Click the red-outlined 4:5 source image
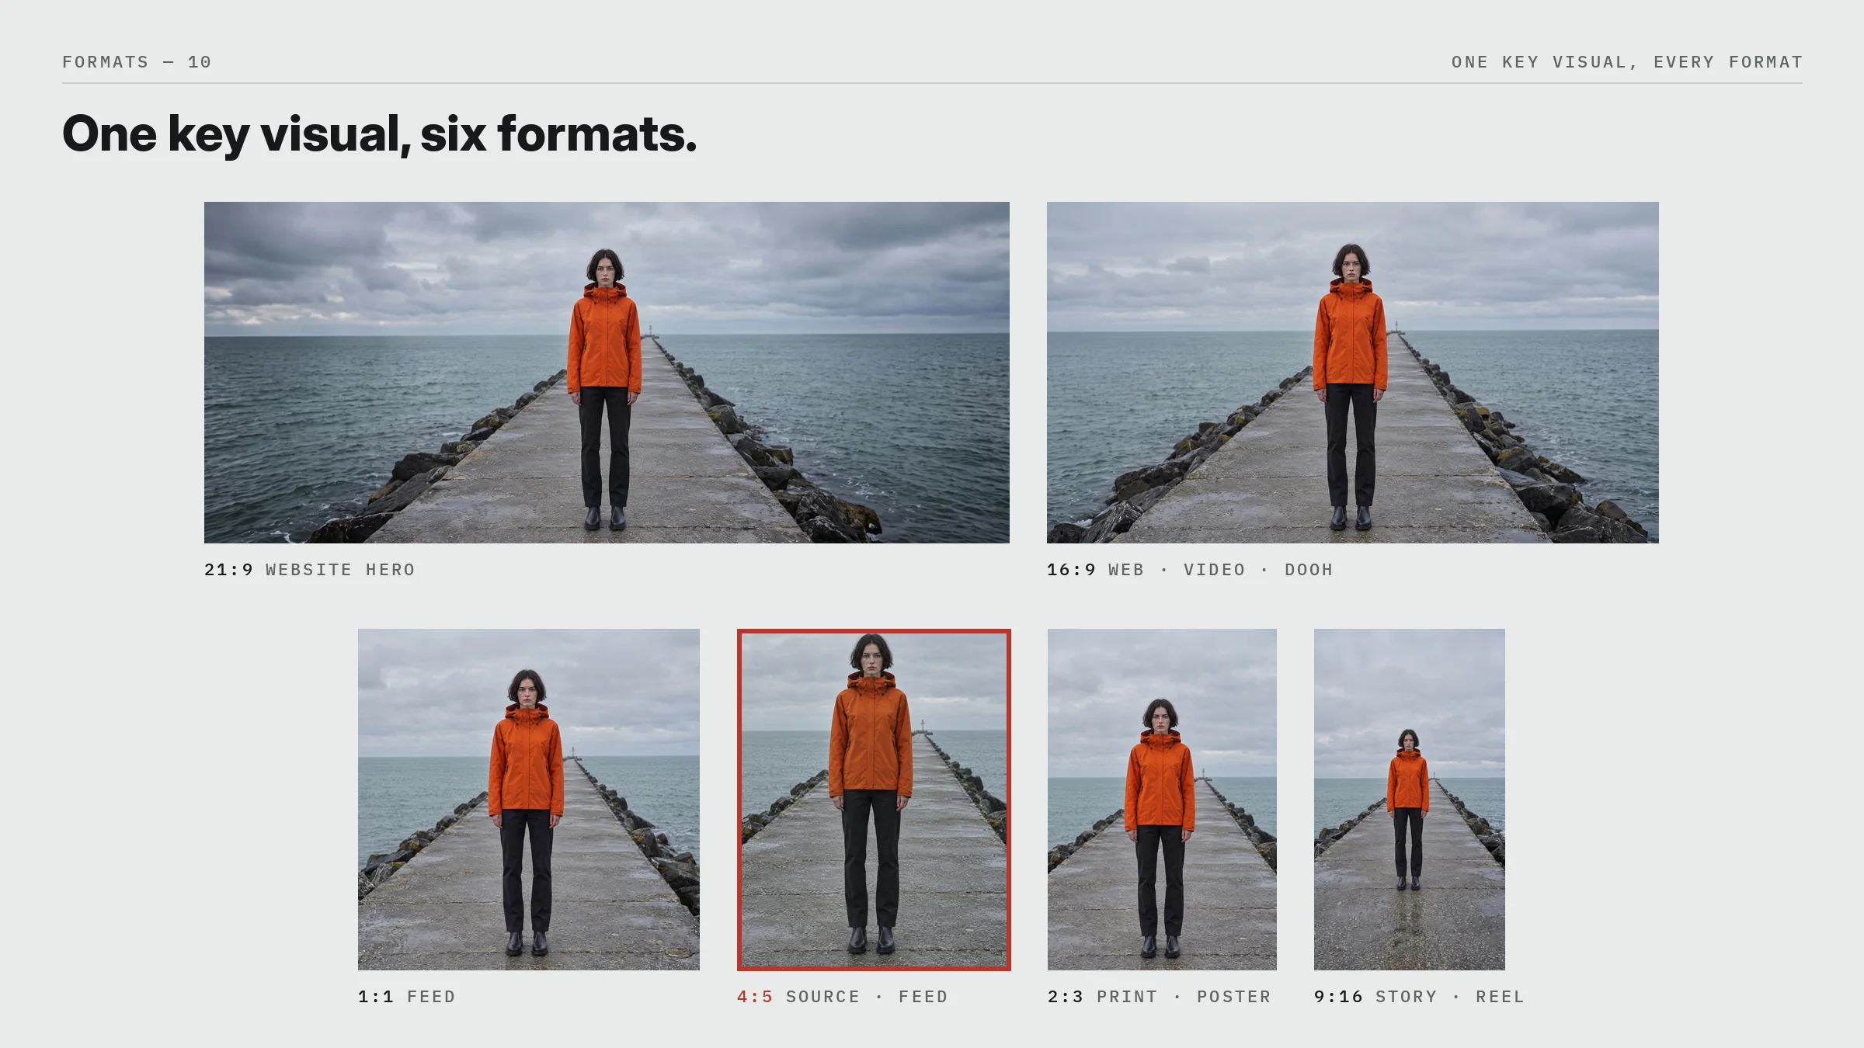1864x1048 pixels. [874, 800]
